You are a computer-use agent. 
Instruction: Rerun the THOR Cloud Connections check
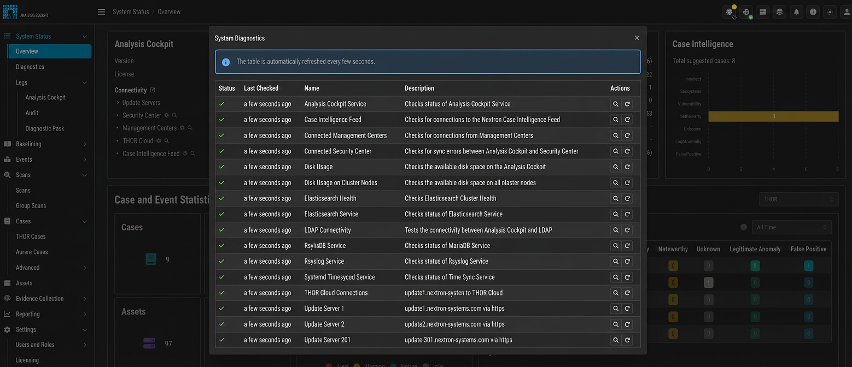click(x=627, y=293)
